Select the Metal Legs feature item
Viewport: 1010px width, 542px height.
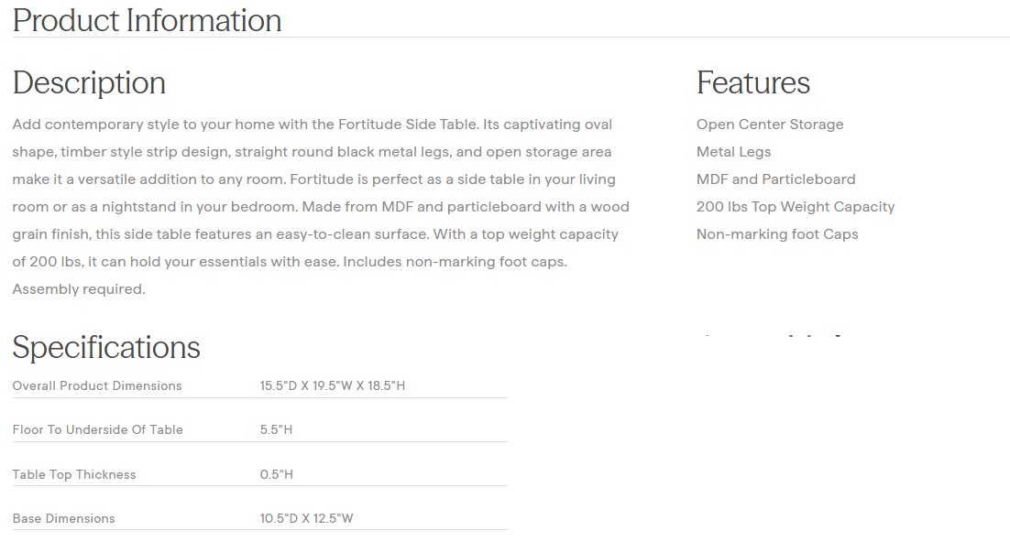[733, 152]
